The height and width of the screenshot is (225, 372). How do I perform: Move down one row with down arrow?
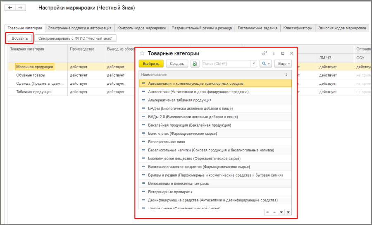coord(281,212)
